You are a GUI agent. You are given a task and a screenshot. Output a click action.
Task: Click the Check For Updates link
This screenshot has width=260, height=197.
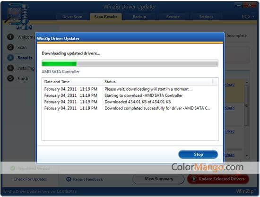click(x=30, y=179)
